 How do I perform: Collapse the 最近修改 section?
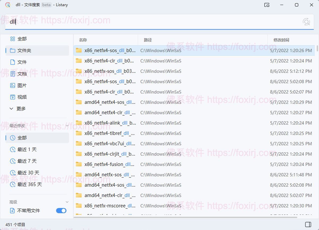click(x=67, y=126)
